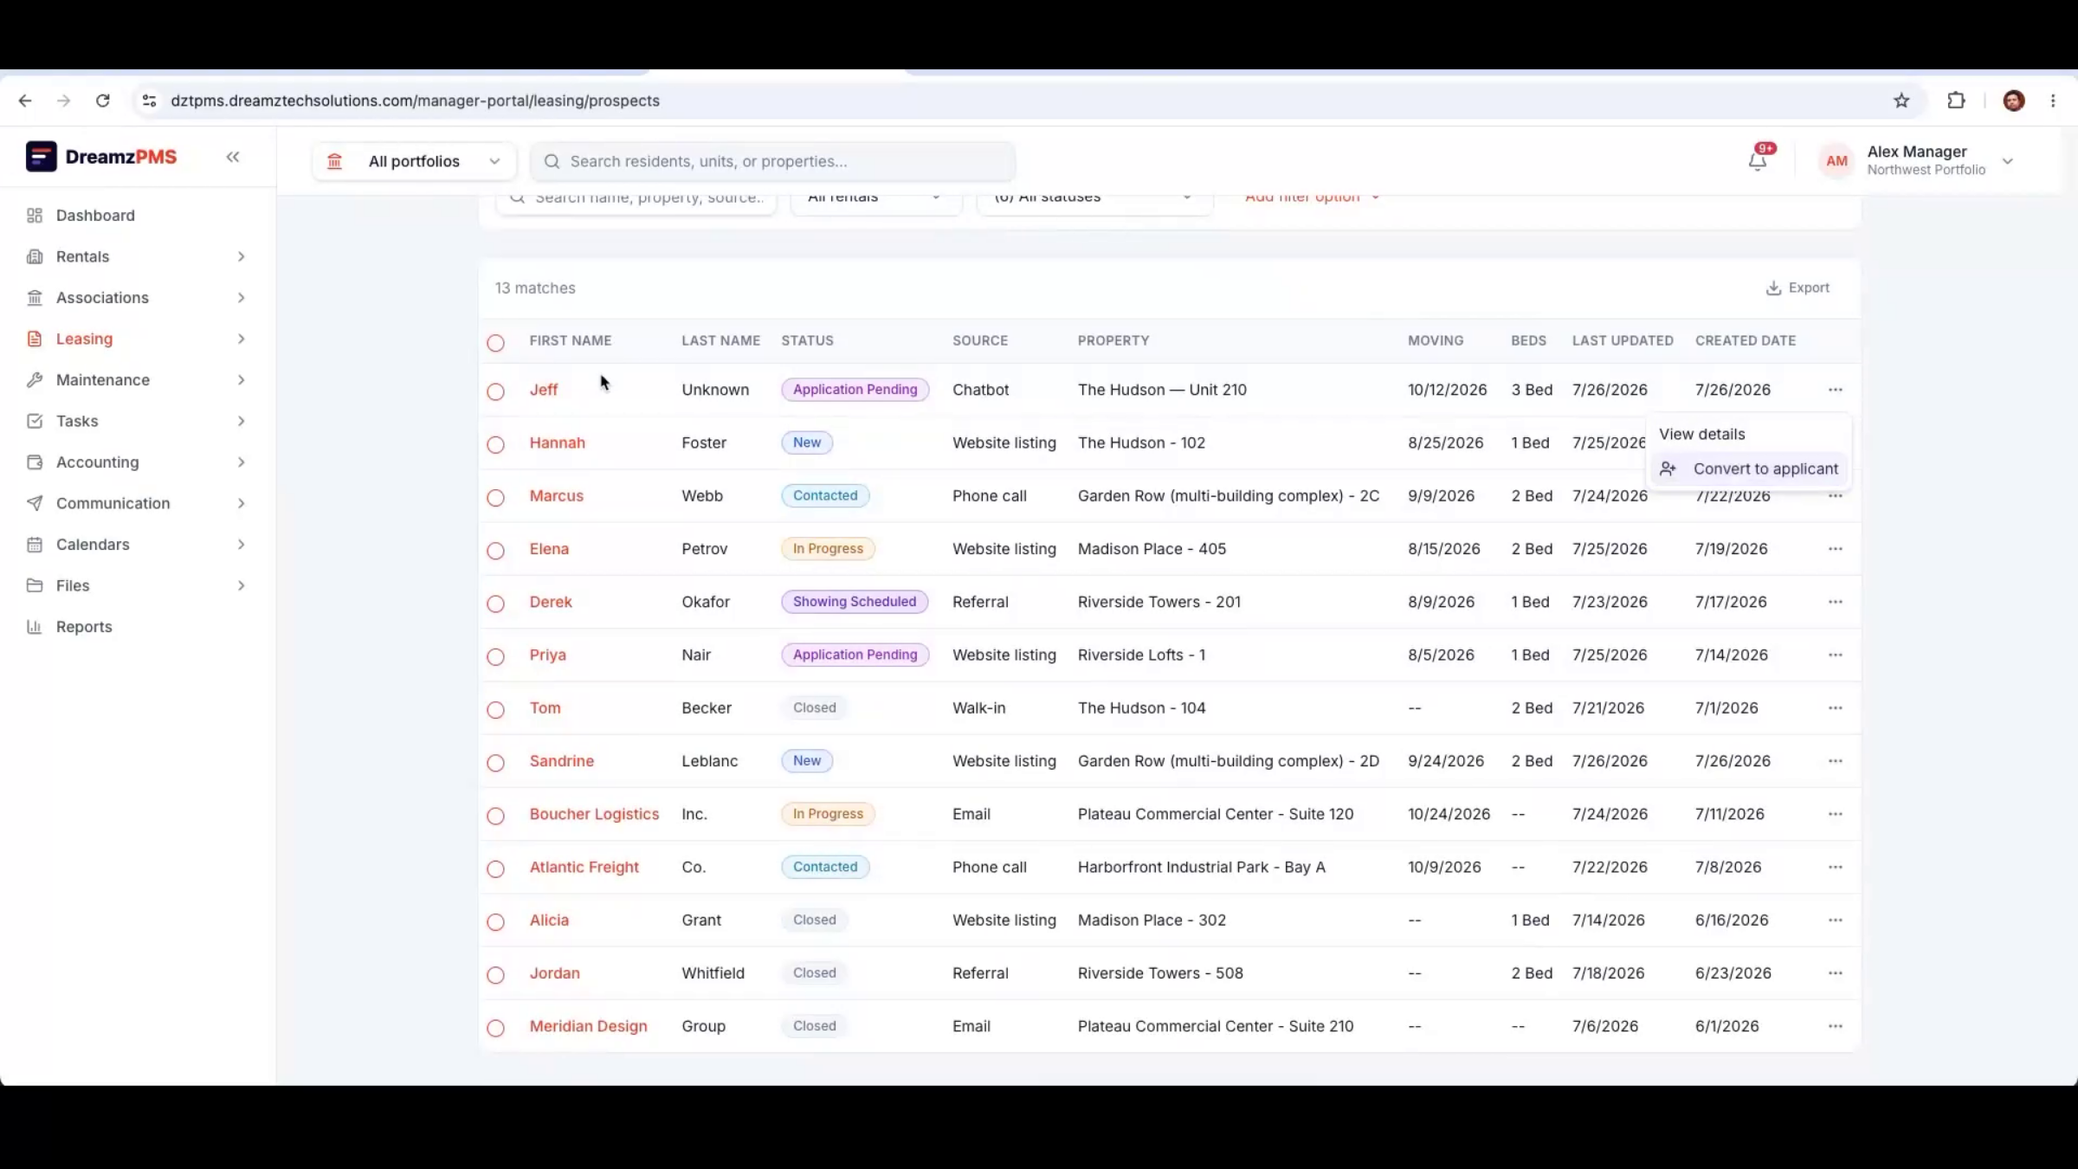Reload the page in browser
The image size is (2078, 1169).
103,100
